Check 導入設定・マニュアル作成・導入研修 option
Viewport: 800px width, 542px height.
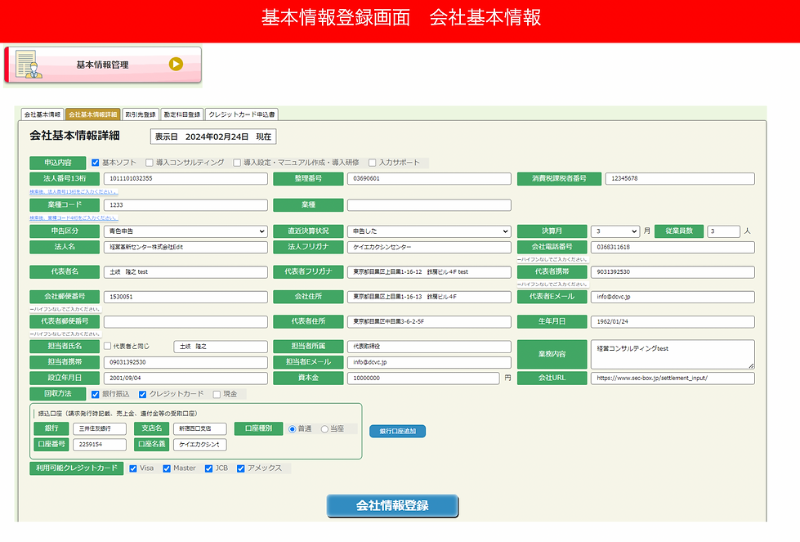pos(237,163)
